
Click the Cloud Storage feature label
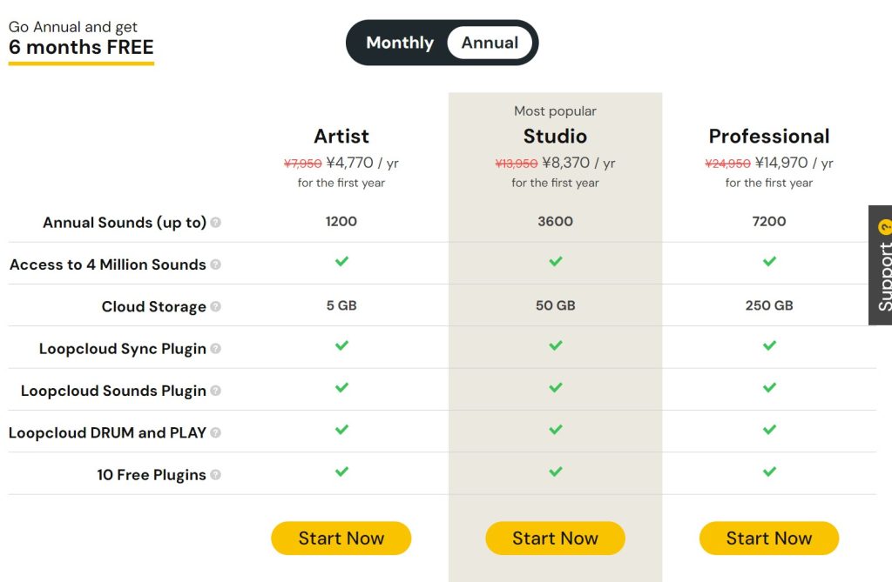click(153, 307)
